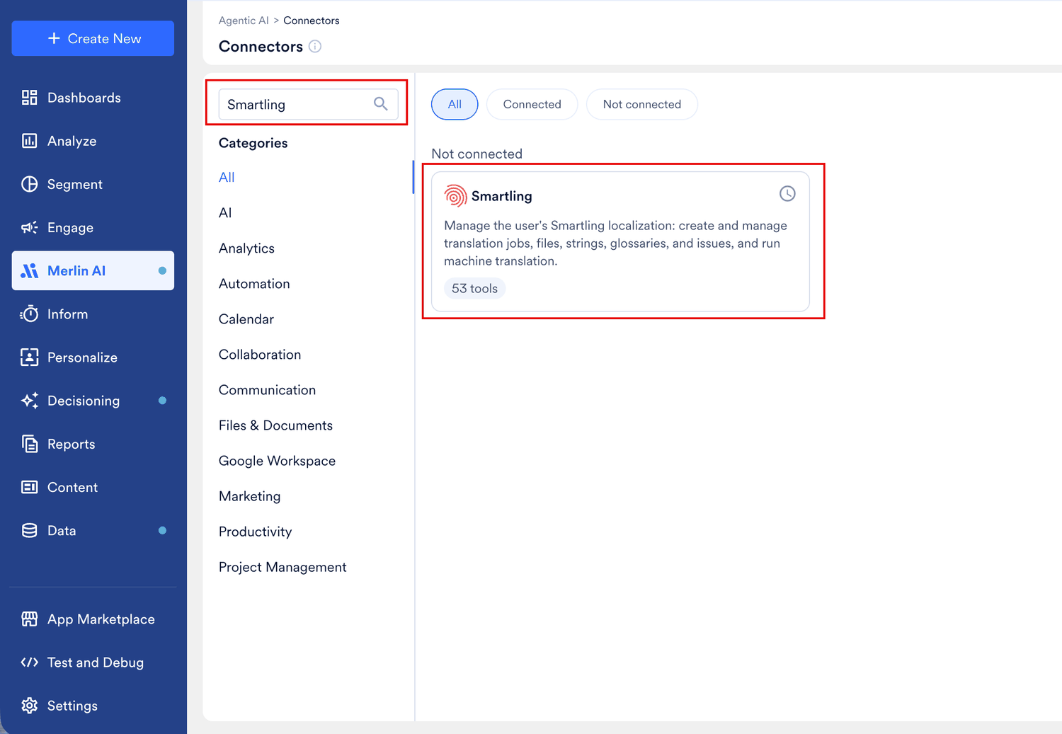The width and height of the screenshot is (1062, 734).
Task: Click the Engage megaphone icon
Action: [x=29, y=227]
